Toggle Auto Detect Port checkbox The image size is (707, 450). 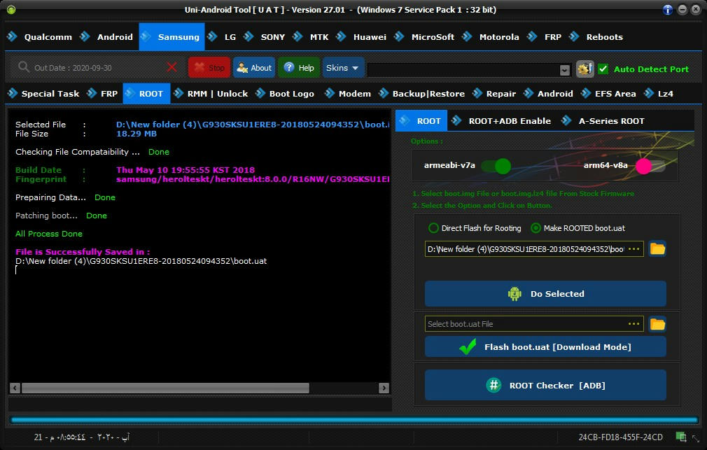click(x=603, y=69)
